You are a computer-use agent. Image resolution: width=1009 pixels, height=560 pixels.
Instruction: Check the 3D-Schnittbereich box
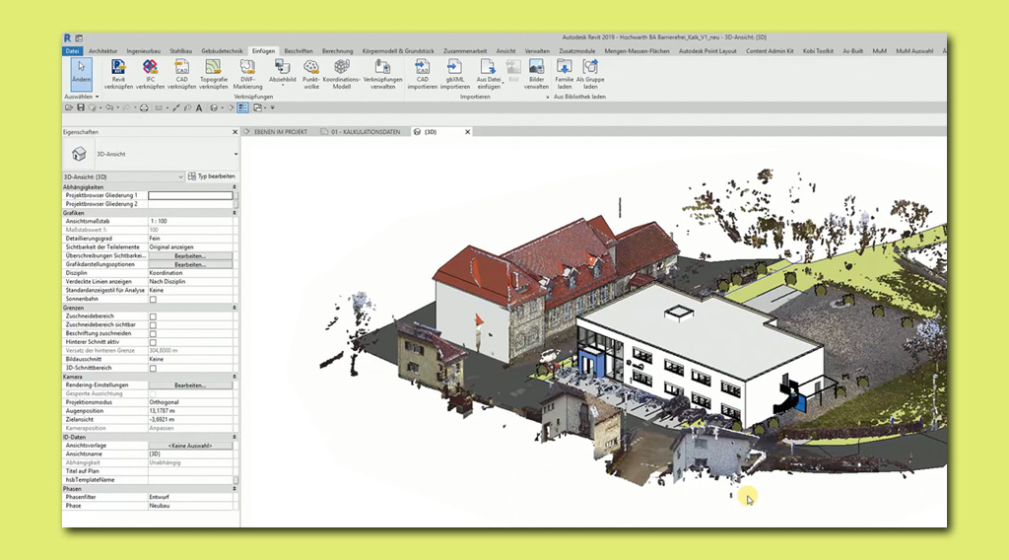tap(153, 368)
